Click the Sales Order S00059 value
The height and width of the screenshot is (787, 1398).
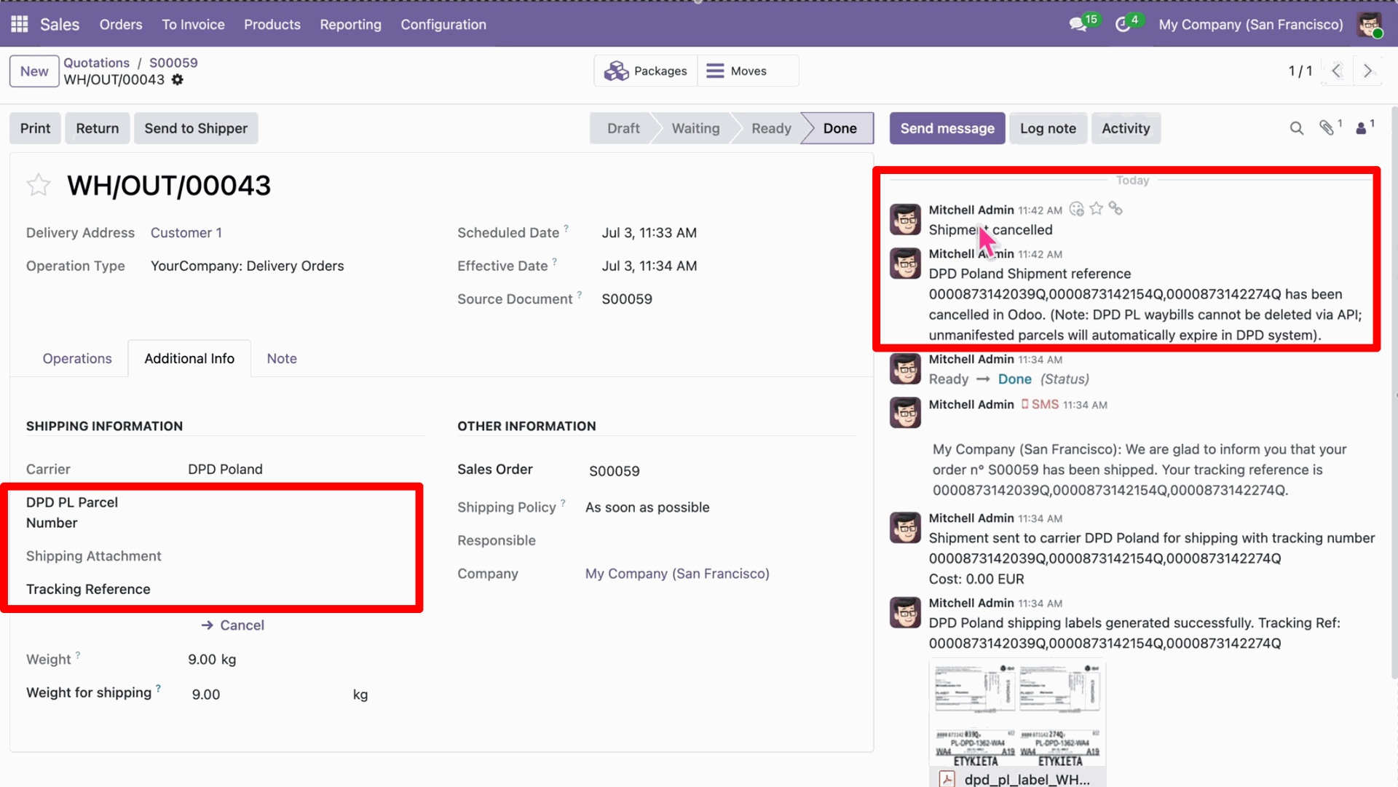(x=614, y=471)
